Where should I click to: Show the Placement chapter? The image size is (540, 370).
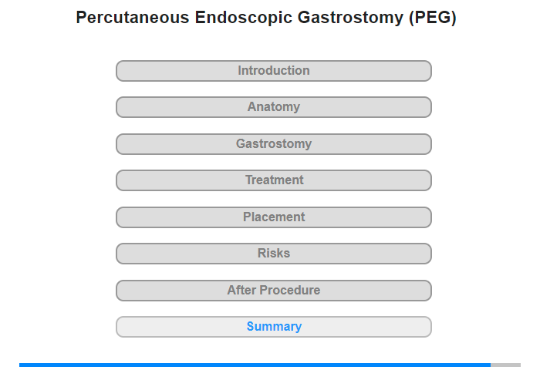(274, 217)
